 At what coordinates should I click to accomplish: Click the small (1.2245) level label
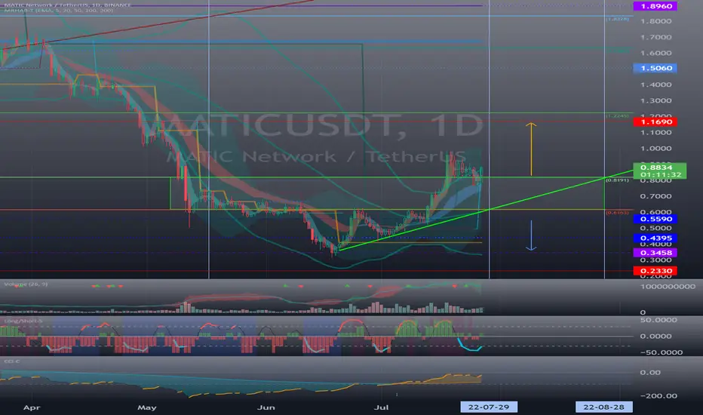pos(617,115)
